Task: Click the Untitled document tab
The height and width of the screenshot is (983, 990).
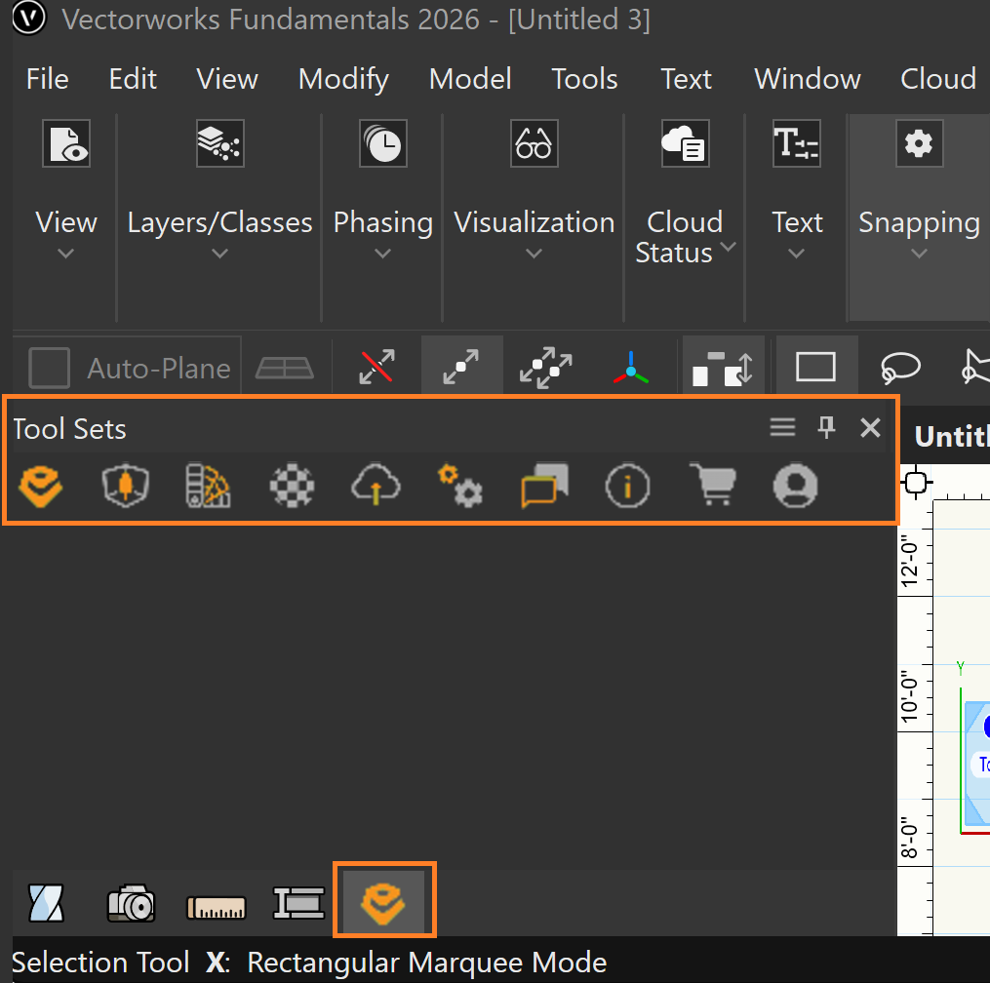Action: coord(952,436)
